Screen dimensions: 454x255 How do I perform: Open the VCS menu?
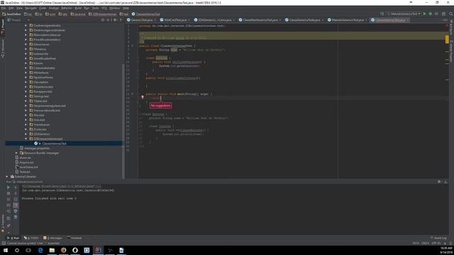point(104,8)
